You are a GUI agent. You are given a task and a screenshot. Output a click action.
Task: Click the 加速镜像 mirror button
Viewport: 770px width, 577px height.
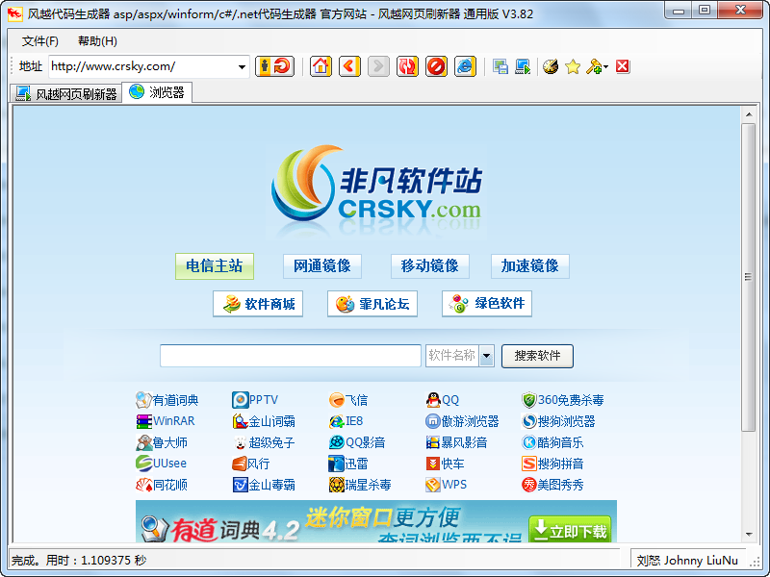click(x=530, y=266)
